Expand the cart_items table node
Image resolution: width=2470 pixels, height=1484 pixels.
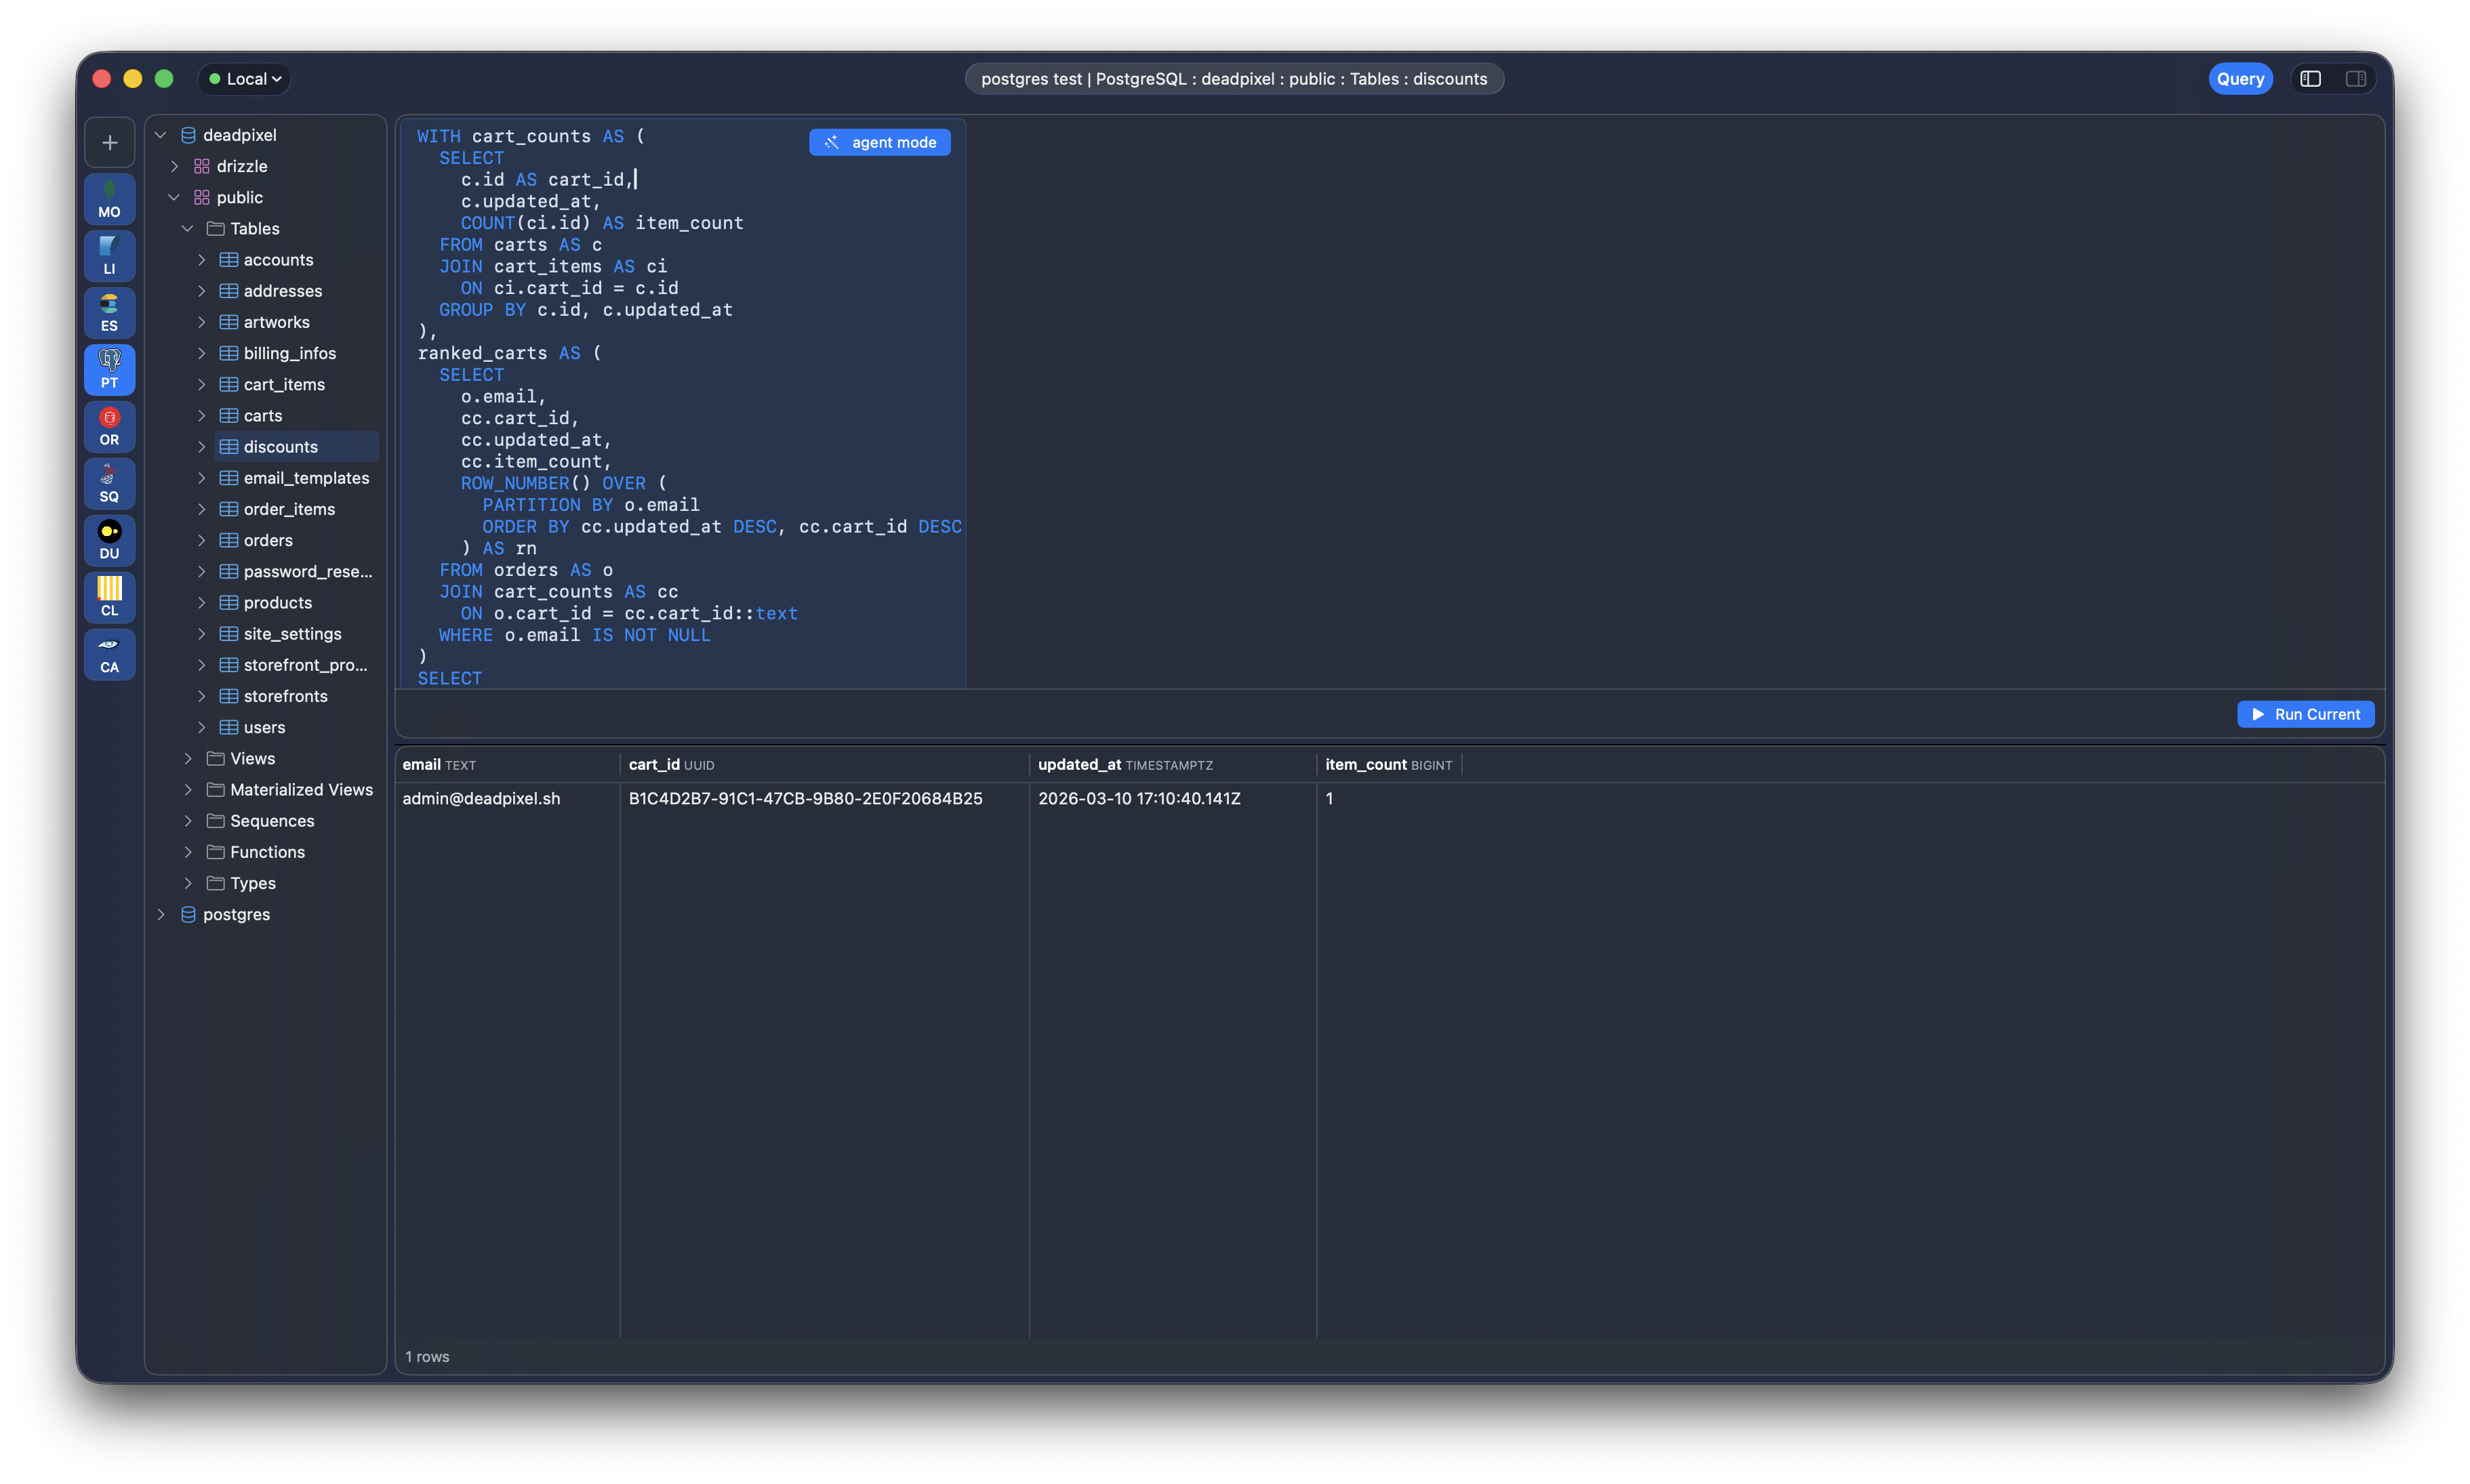coord(202,384)
